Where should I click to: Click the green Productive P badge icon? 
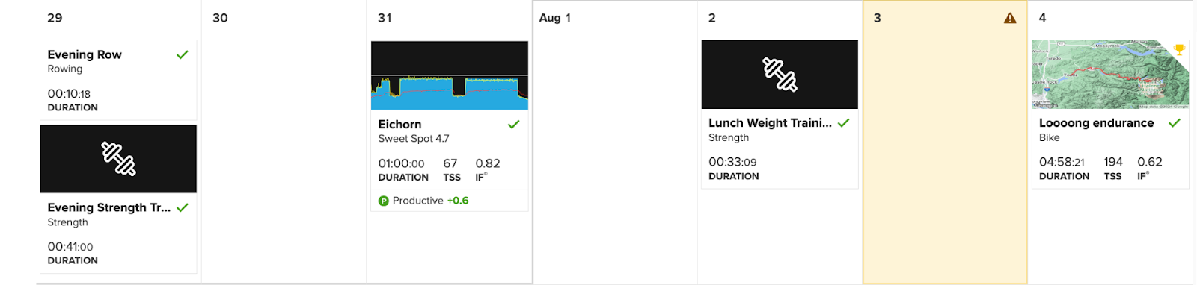point(384,201)
